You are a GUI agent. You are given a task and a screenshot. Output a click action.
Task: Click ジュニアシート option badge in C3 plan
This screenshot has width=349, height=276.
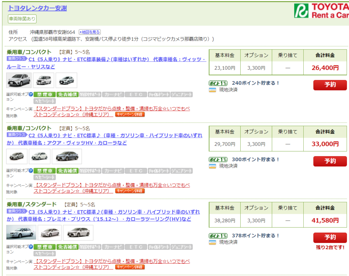(181, 247)
